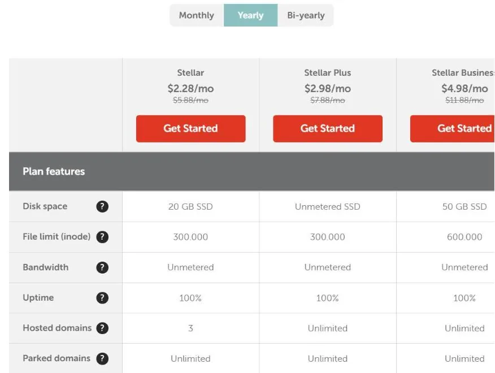This screenshot has width=495, height=373.
Task: Click the crossed-out $7.88/mo price
Action: (x=328, y=101)
